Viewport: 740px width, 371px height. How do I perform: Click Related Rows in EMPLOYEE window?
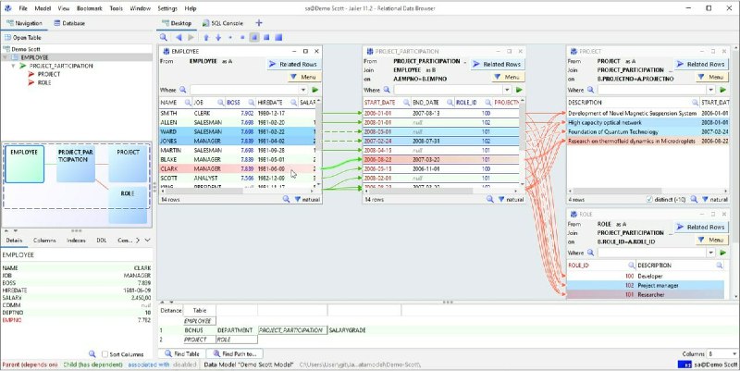pyautogui.click(x=294, y=64)
